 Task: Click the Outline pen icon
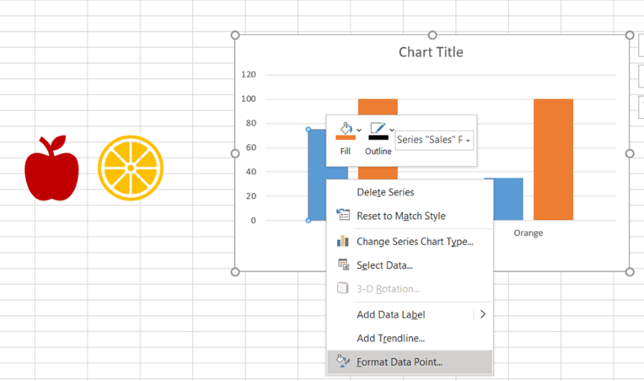pyautogui.click(x=378, y=128)
